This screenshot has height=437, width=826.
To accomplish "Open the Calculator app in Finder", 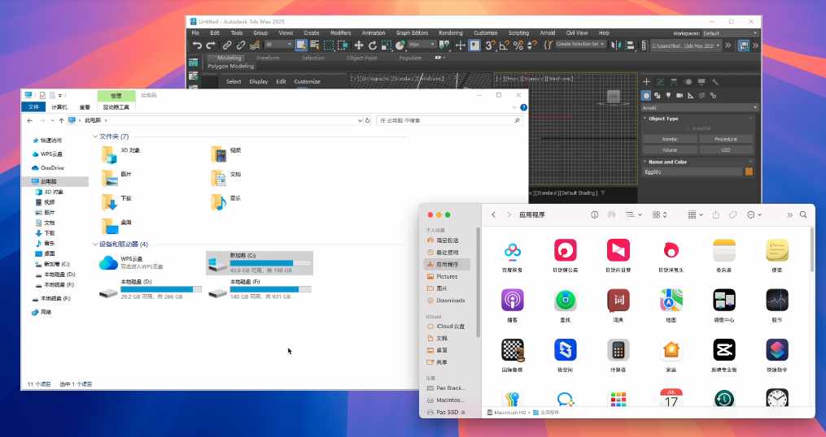I will [x=618, y=350].
